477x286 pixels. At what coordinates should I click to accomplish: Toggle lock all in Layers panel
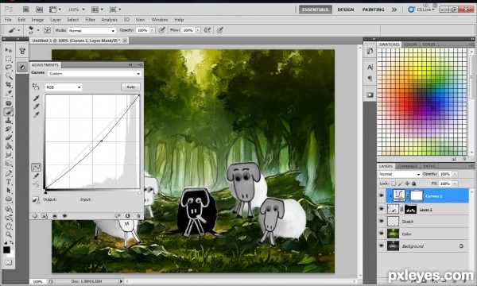[413, 184]
